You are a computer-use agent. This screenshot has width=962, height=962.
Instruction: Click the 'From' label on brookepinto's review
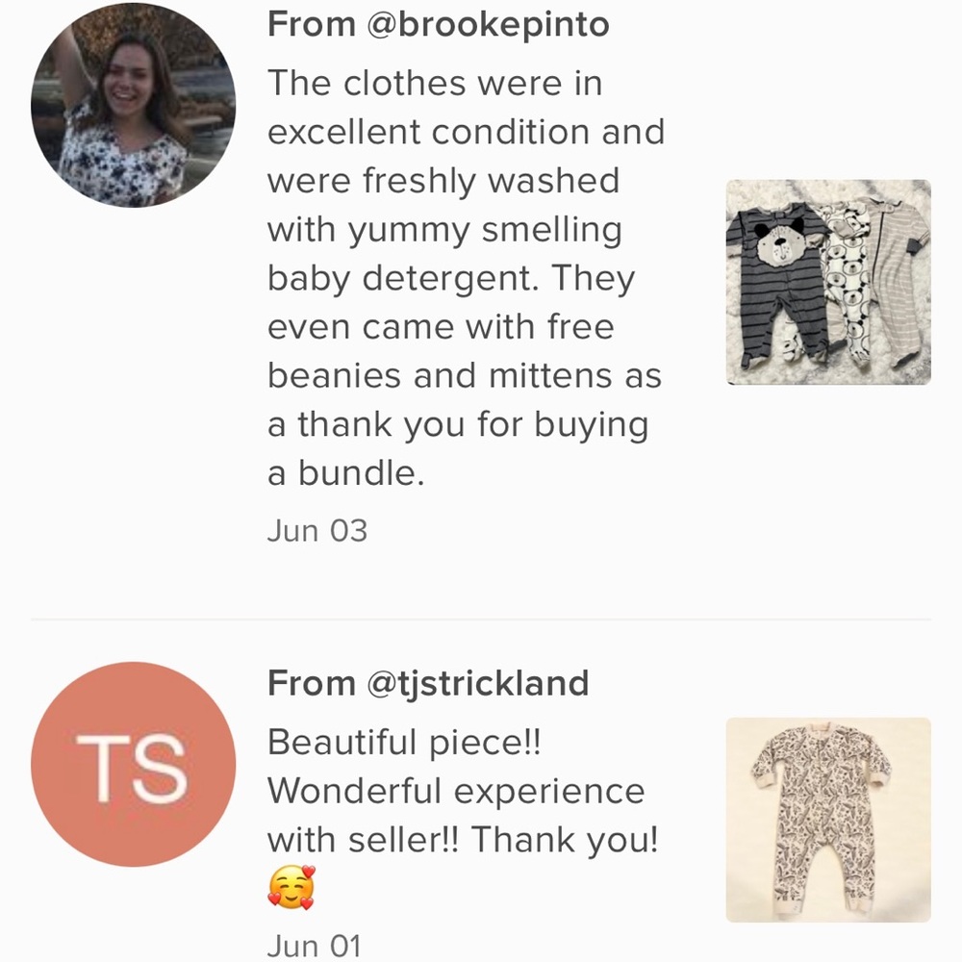click(312, 25)
